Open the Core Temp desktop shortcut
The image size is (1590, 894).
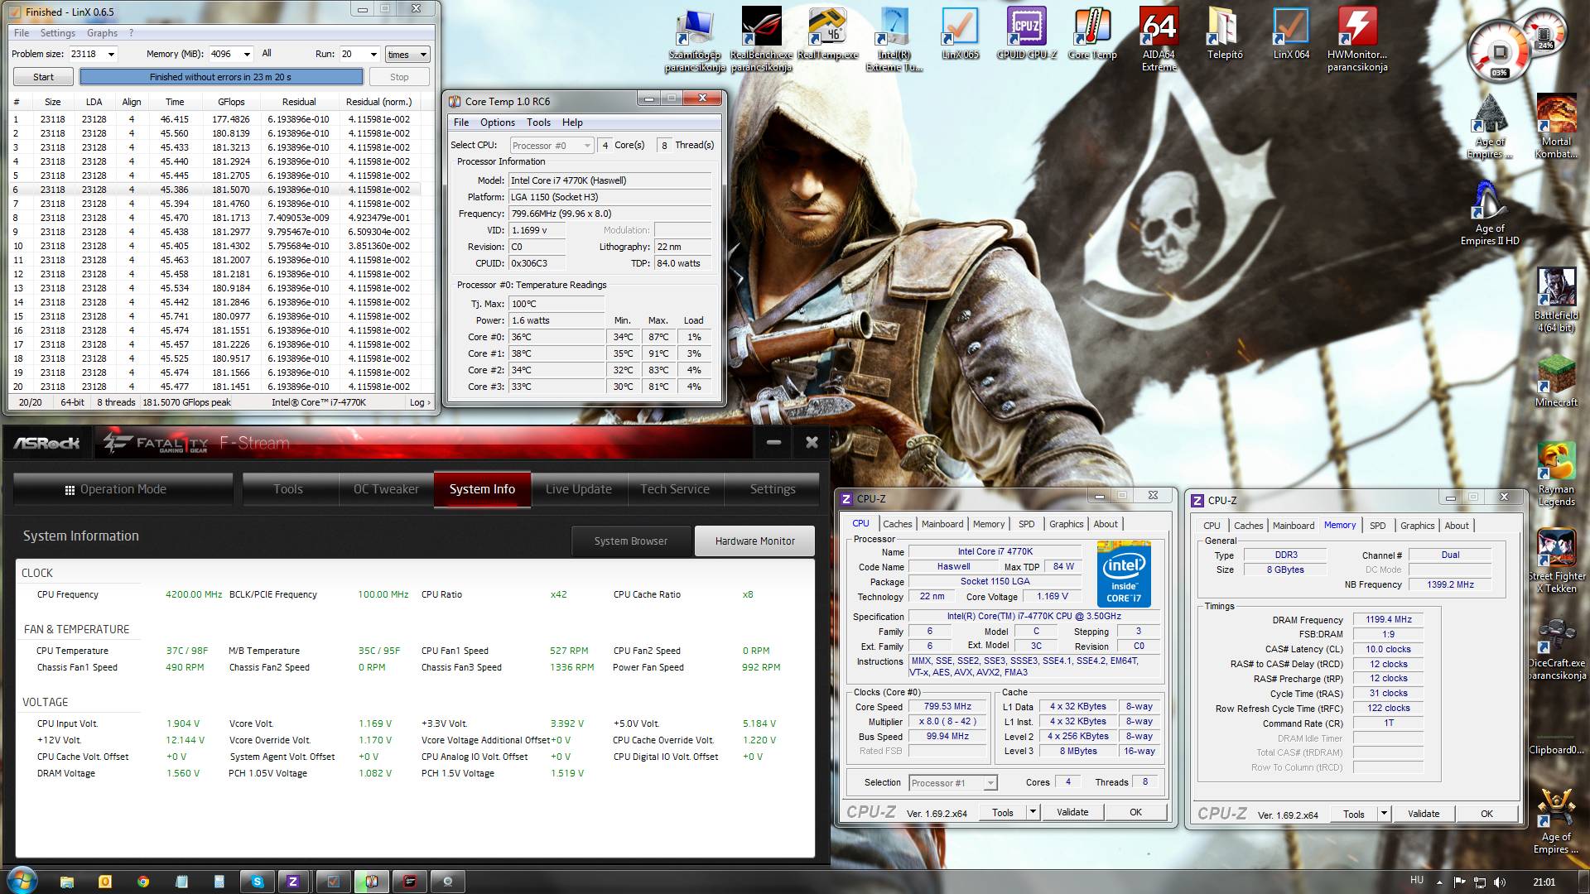coord(1092,34)
